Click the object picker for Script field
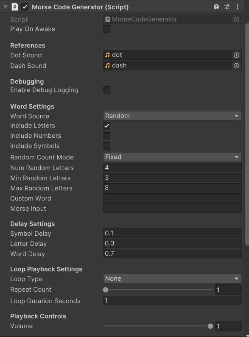The width and height of the screenshot is (249, 337). click(x=236, y=19)
